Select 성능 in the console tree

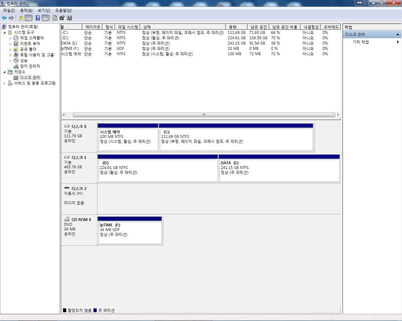(24, 61)
